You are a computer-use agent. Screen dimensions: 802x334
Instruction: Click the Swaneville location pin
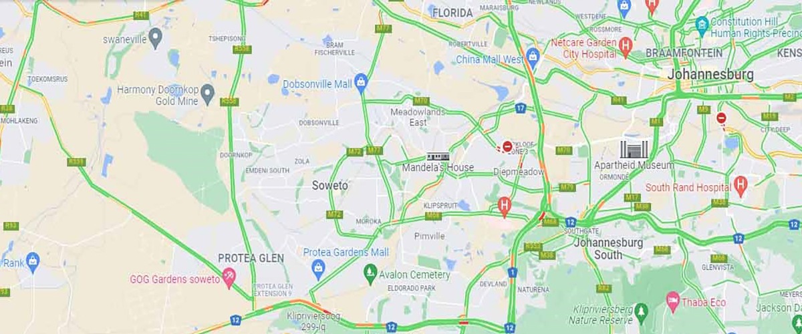point(156,37)
